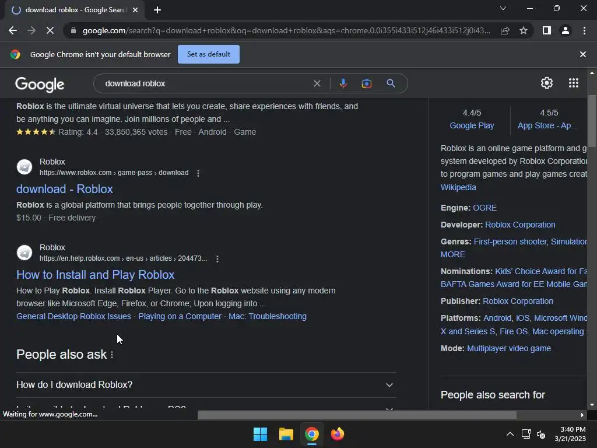Screen dimensions: 597x448
Task: Click the scroll up arrow
Action: point(592,73)
